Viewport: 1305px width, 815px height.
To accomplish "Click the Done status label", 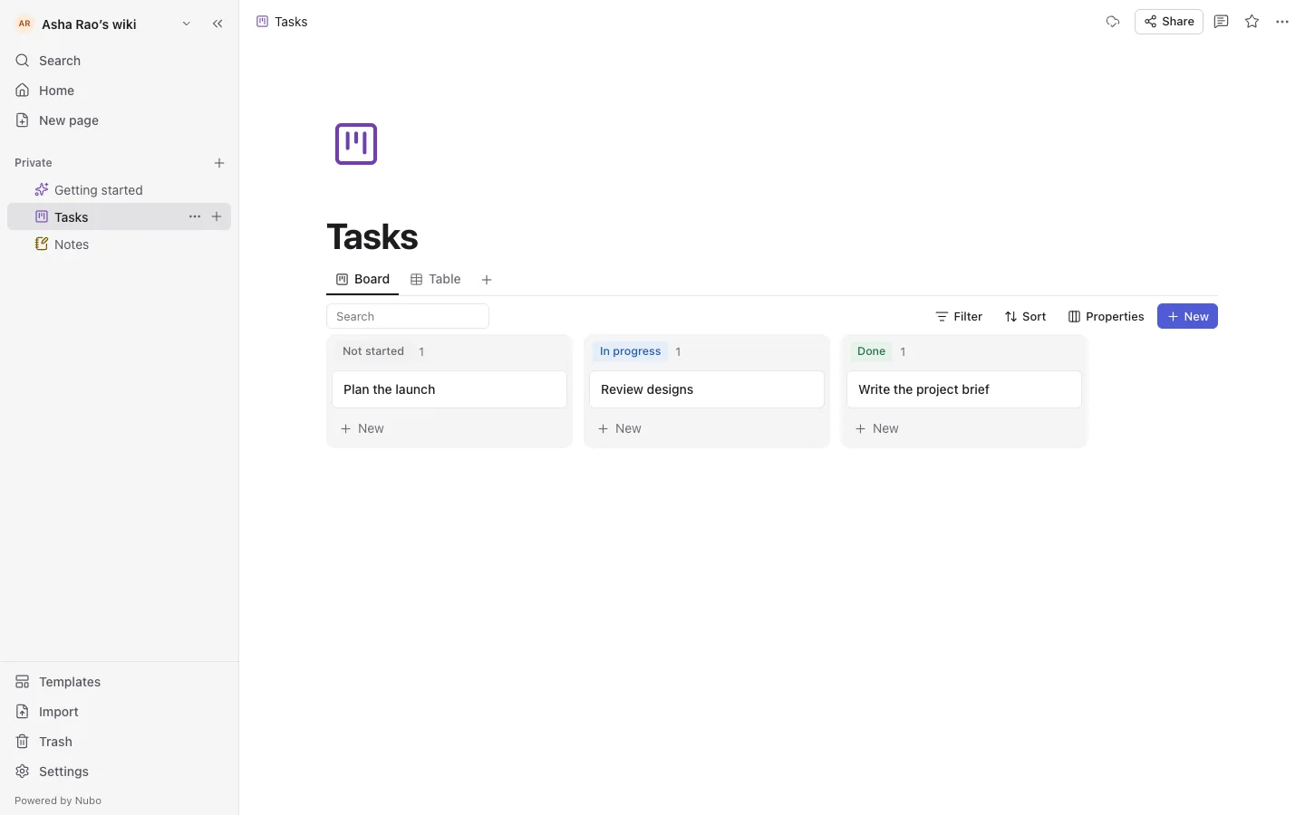I will [872, 351].
